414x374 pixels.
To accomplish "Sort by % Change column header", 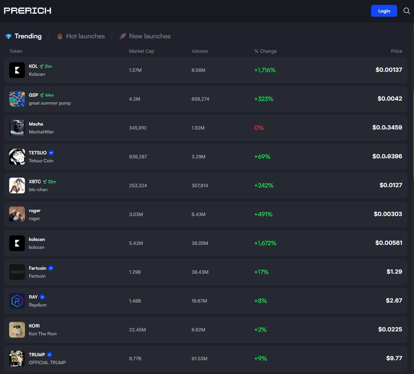I will 265,51.
